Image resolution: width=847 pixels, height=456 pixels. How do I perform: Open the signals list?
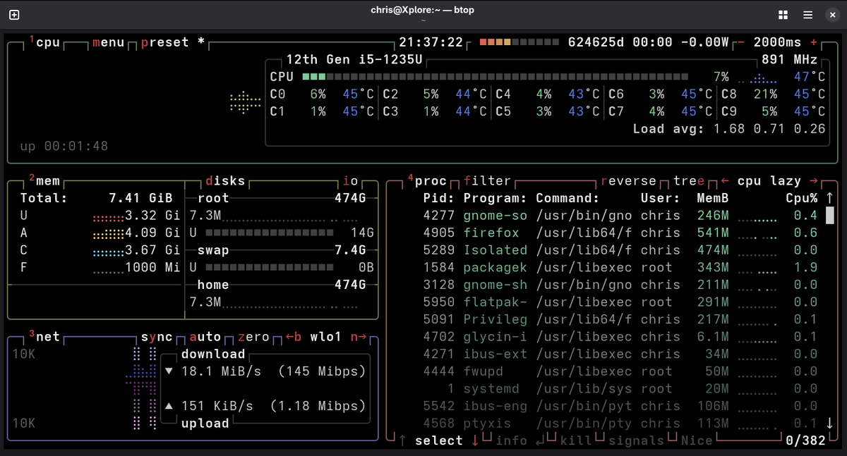coord(636,440)
